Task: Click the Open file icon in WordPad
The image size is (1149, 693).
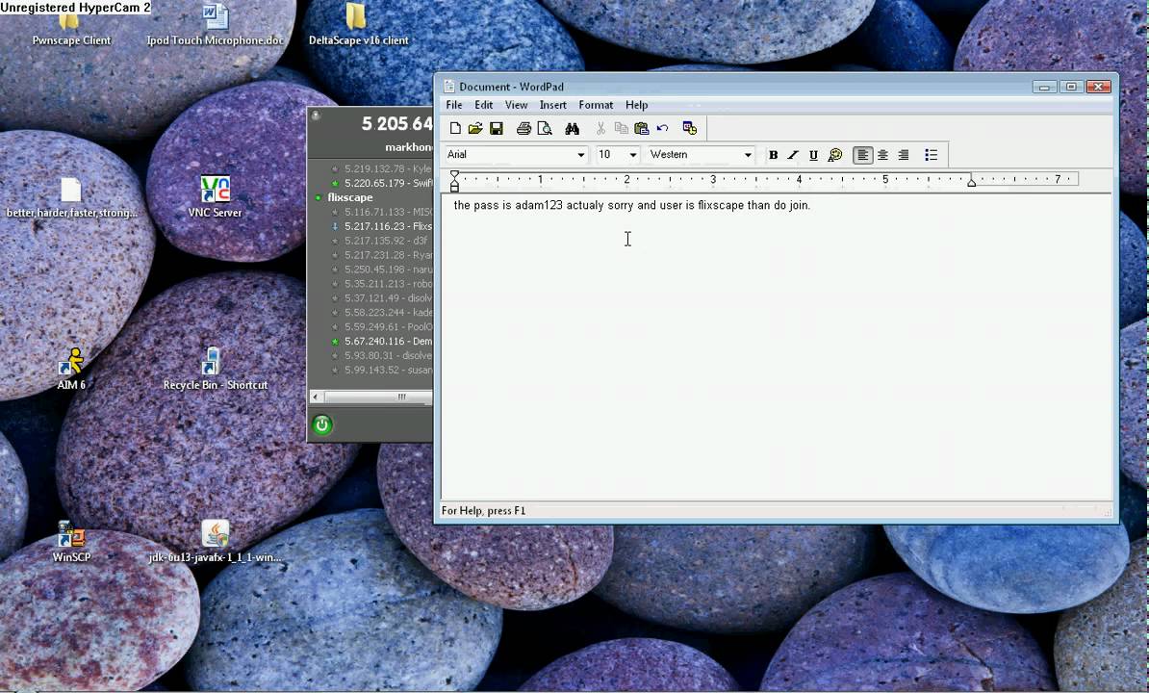Action: coord(475,129)
